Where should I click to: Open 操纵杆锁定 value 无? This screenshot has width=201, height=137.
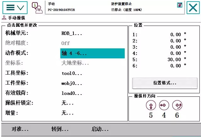tap(68, 103)
